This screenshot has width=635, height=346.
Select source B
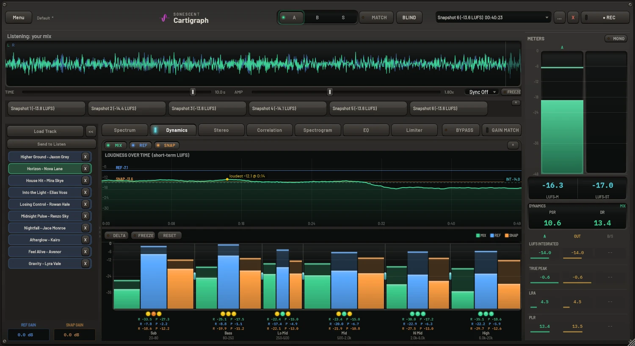(x=317, y=17)
